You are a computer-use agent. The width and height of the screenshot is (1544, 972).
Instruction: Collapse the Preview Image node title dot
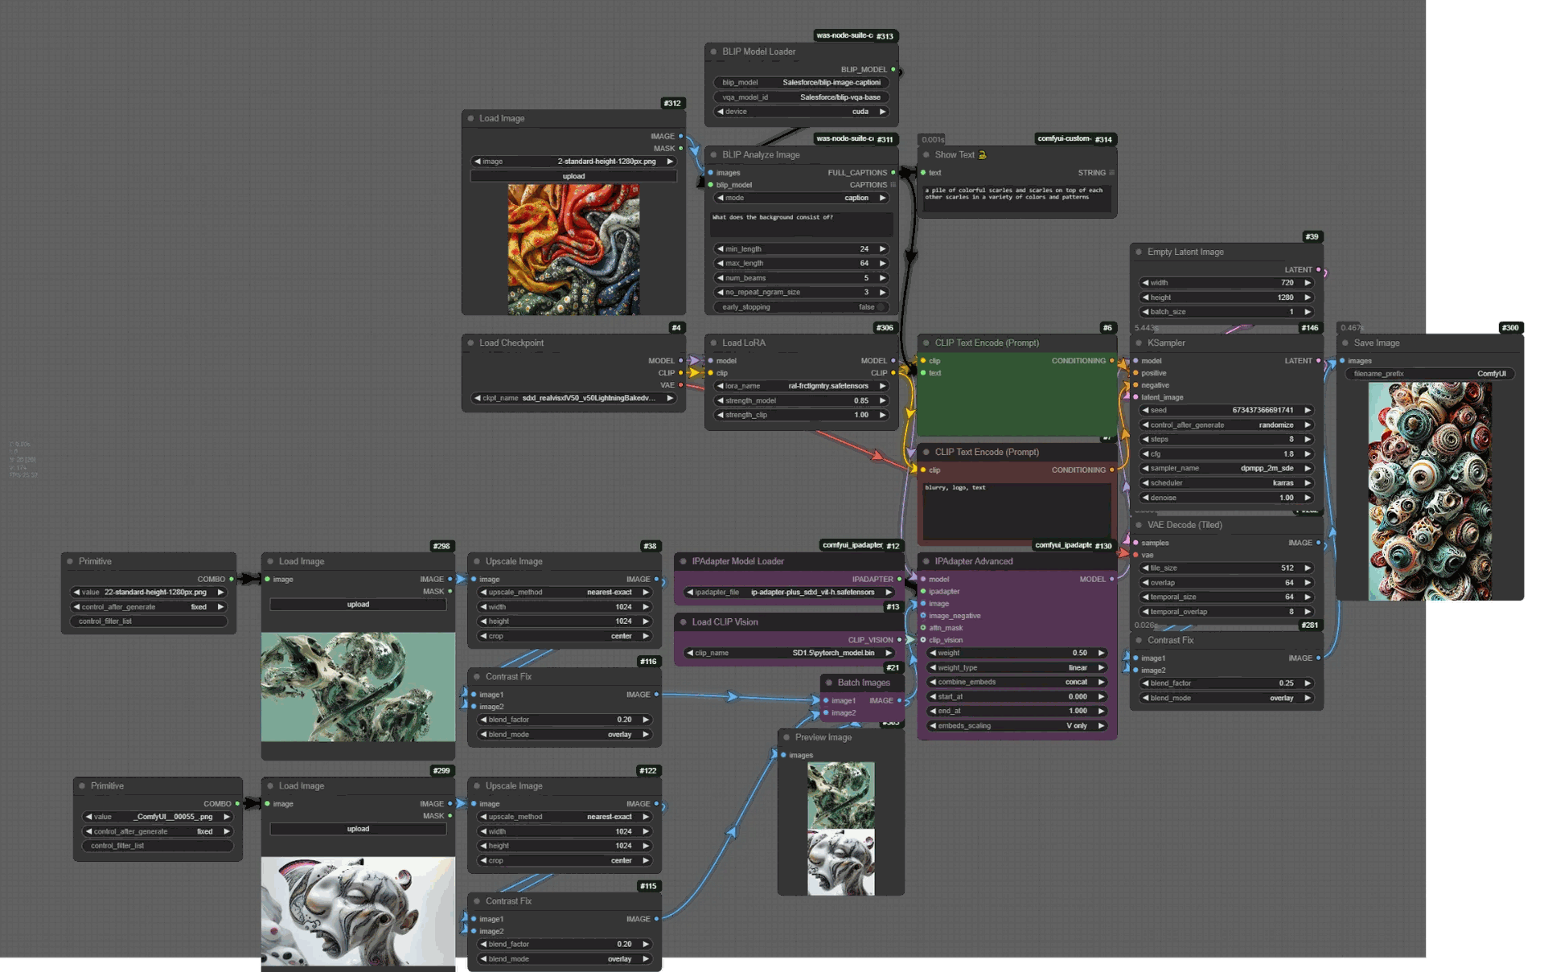click(x=786, y=737)
